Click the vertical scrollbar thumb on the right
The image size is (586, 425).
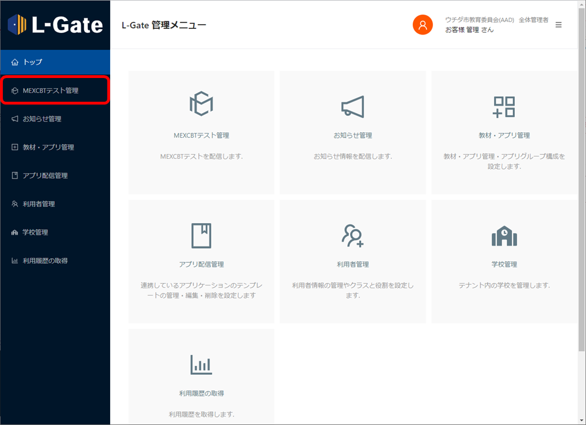(581, 180)
